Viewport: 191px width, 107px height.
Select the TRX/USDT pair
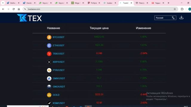(58, 54)
